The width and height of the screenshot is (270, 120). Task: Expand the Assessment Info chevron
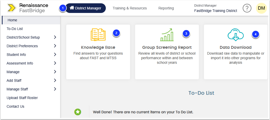tap(55, 63)
